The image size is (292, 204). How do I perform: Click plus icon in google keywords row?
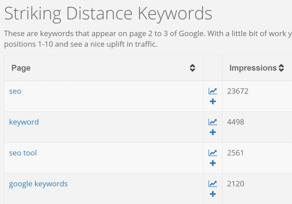pyautogui.click(x=213, y=194)
